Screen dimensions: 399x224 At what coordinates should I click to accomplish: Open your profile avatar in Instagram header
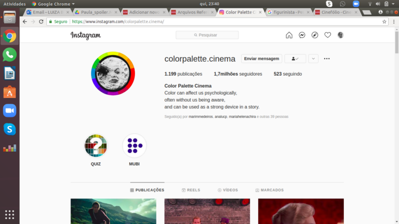[x=340, y=35]
